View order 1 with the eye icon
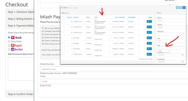 (148, 54)
